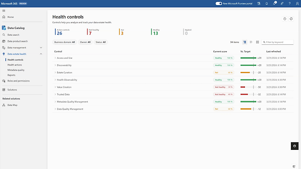Click the refresh icon on Health controls

pyautogui.click(x=291, y=19)
